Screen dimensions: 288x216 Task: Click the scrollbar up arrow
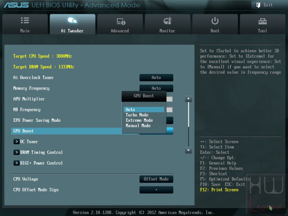[188, 99]
